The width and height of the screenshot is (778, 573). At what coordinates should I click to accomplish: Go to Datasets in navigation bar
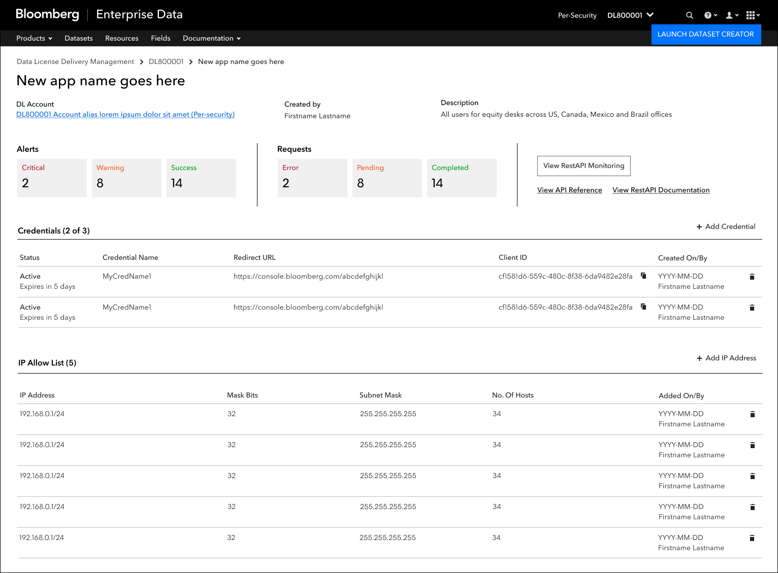coord(79,38)
